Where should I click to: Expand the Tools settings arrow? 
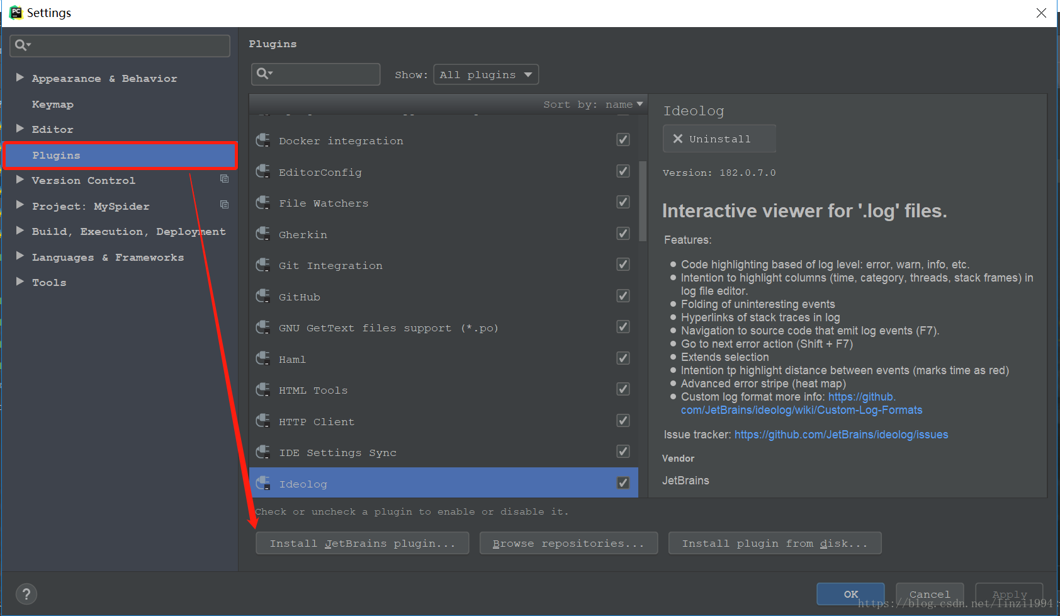click(x=20, y=282)
